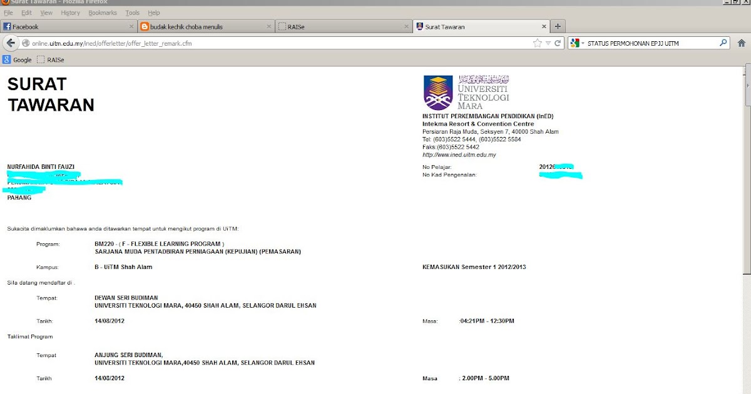Click the SURAT TAWARAN heading
The width and height of the screenshot is (751, 394).
(50, 94)
